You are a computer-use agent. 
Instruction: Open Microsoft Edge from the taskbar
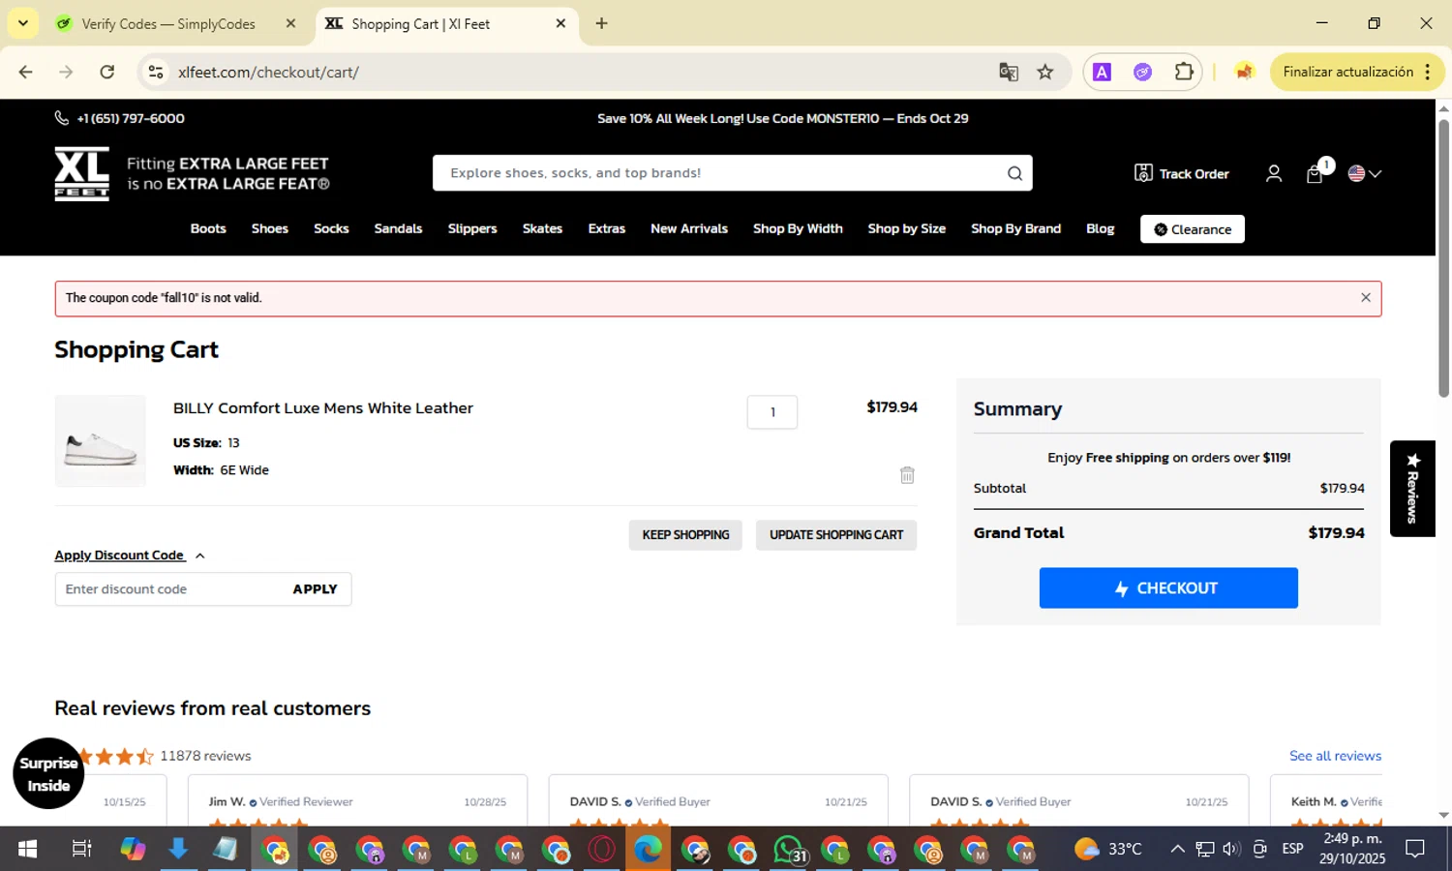[649, 850]
